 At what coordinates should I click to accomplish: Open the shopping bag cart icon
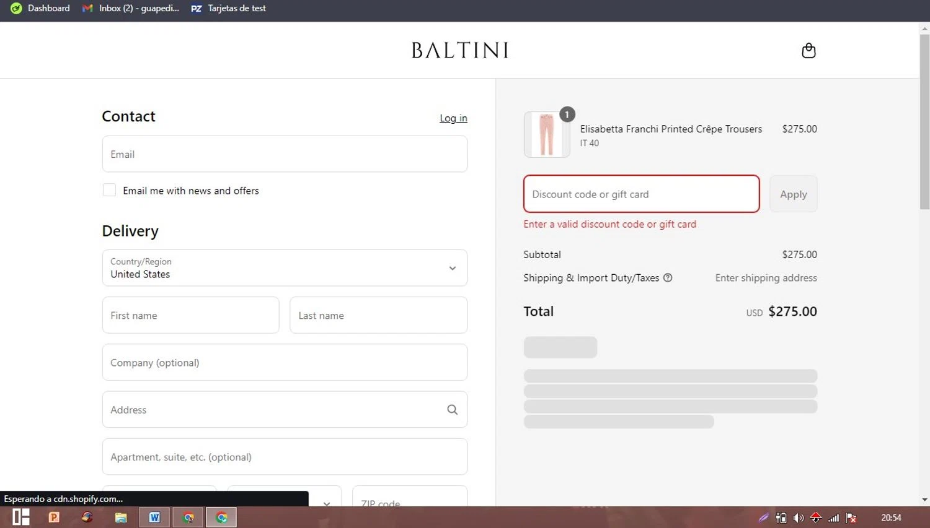[808, 50]
